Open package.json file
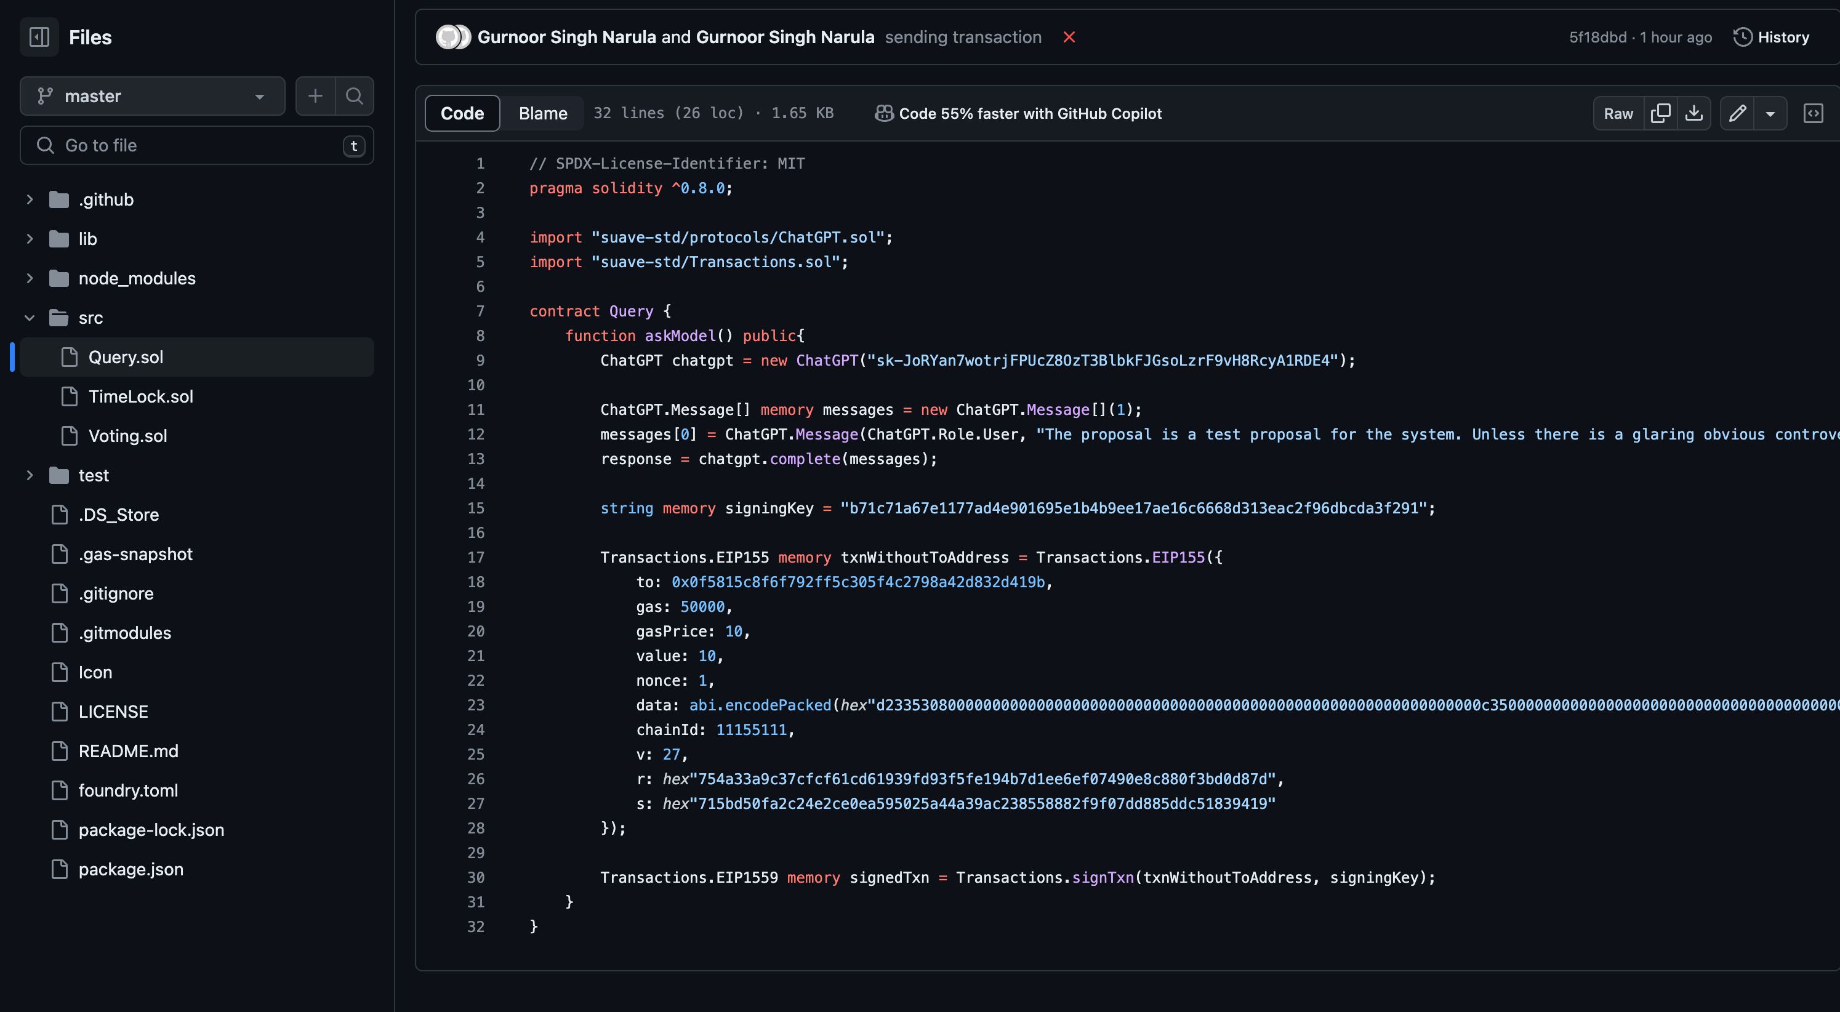 tap(131, 869)
